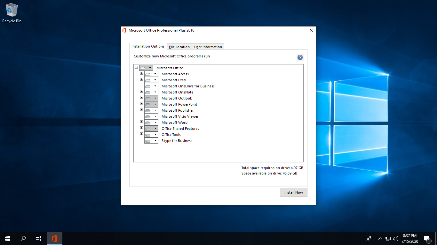Open the network status tray icon

coord(388,239)
